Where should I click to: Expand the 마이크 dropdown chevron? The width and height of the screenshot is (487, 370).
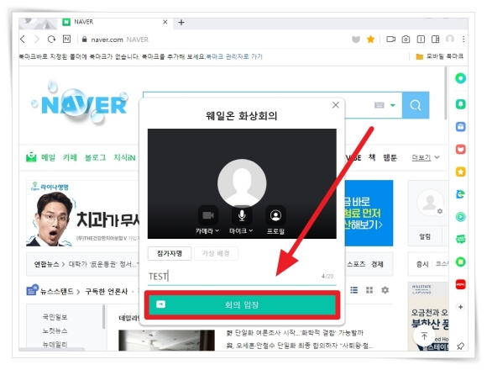pos(251,230)
